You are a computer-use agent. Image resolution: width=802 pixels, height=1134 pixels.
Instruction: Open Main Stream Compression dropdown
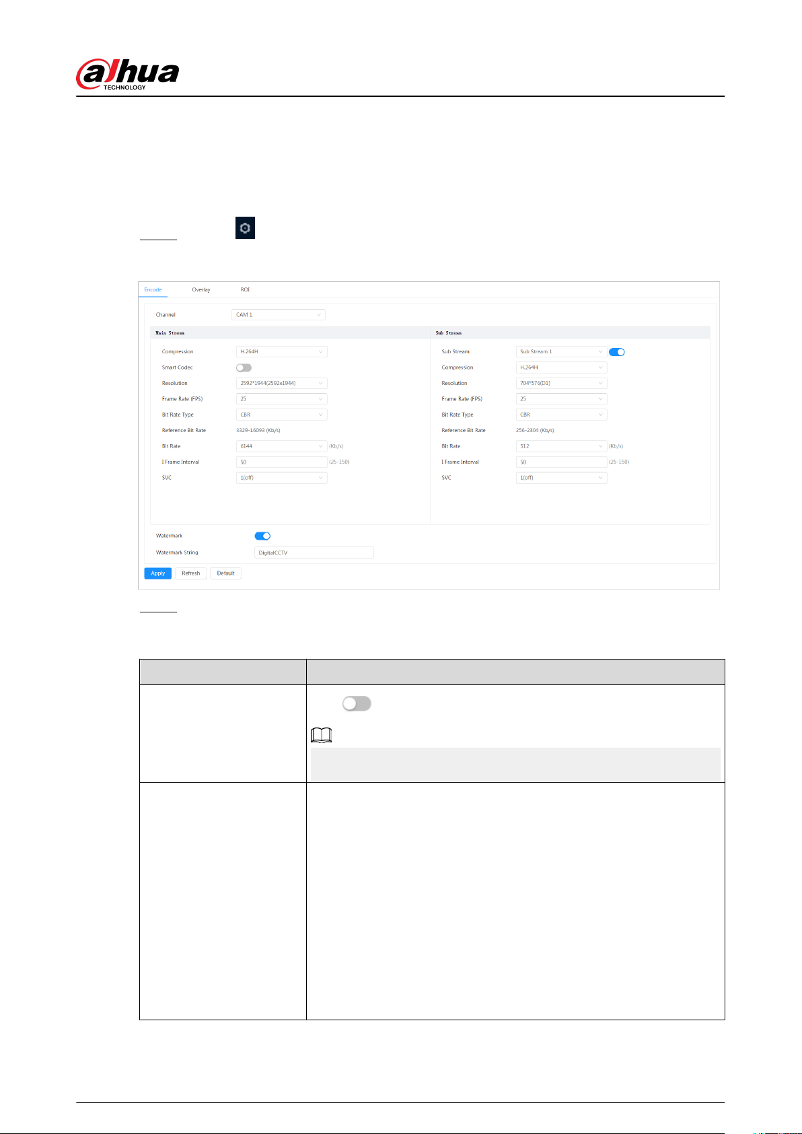[282, 351]
